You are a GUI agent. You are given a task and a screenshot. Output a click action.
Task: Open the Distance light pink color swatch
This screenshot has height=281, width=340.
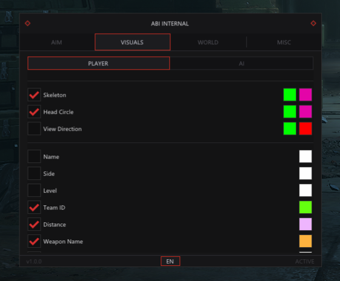pyautogui.click(x=305, y=224)
